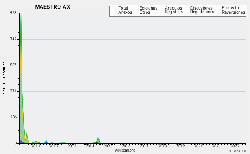Image resolution: width=250 pixels, height=154 pixels.
Task: Select the Anexos legend entry
Action: [122, 12]
